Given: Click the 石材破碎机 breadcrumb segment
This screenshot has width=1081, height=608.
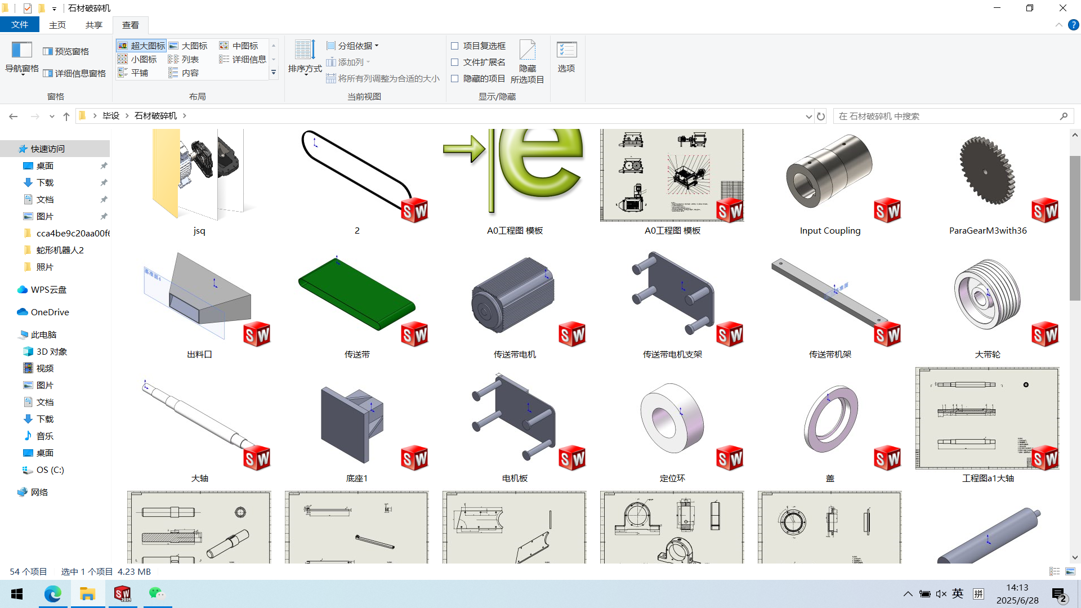Looking at the screenshot, I should (155, 115).
